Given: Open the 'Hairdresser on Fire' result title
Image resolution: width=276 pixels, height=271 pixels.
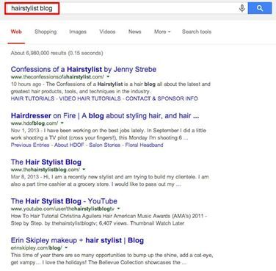Looking at the screenshot, I should 105,115.
